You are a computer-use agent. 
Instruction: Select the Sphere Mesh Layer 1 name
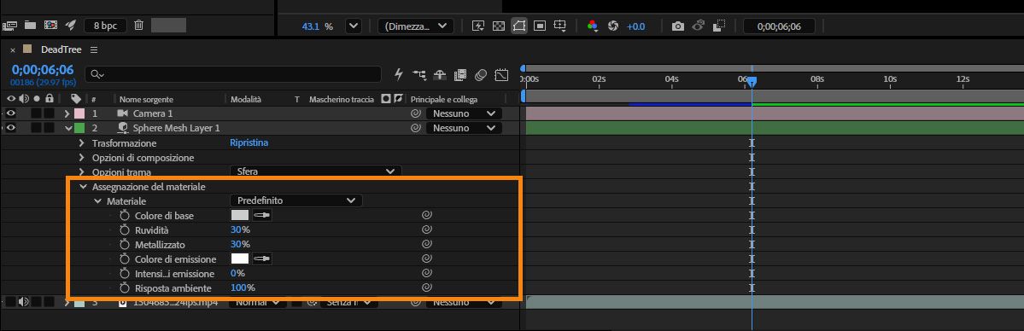pos(176,128)
